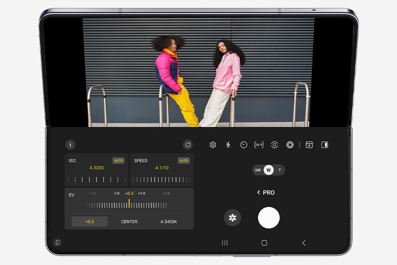Select A 3400K white balance option
The image size is (397, 265).
169,222
